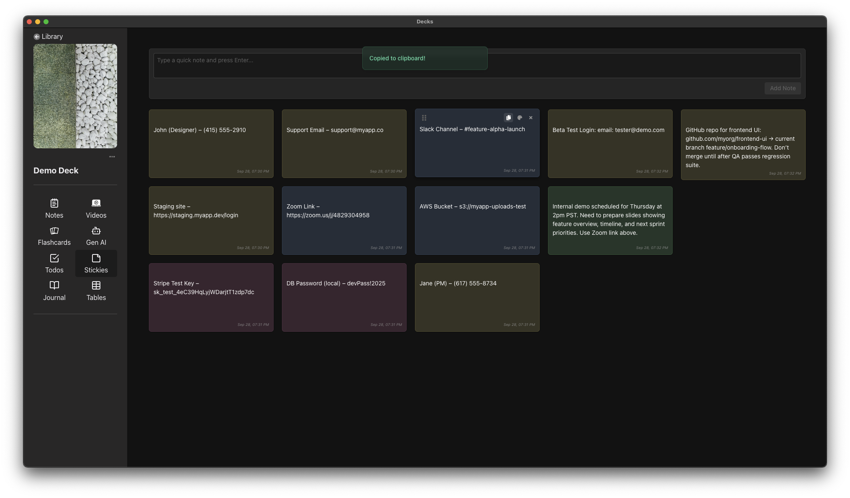Open the Journal book icon
Image resolution: width=850 pixels, height=498 pixels.
(54, 286)
